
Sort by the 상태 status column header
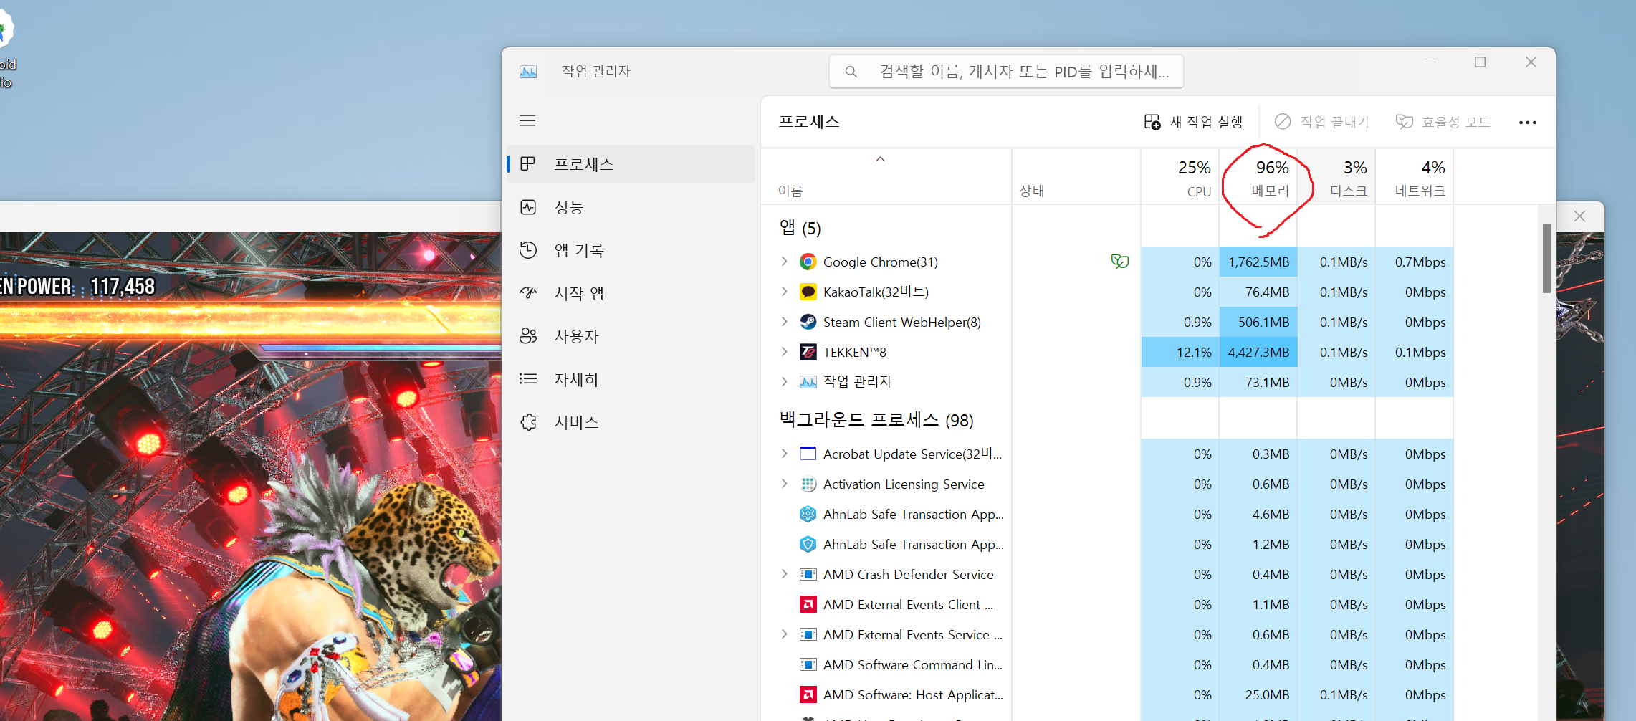pos(1076,177)
